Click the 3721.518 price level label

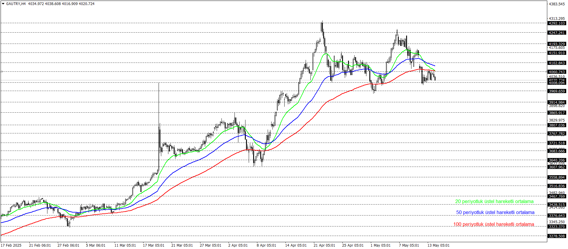(557, 143)
